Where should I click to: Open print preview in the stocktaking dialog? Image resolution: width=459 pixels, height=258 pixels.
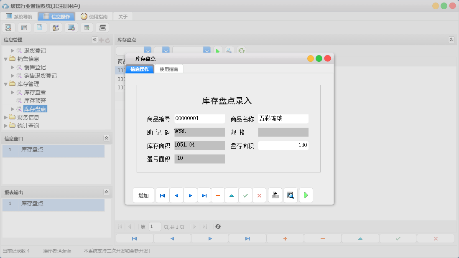click(290, 195)
